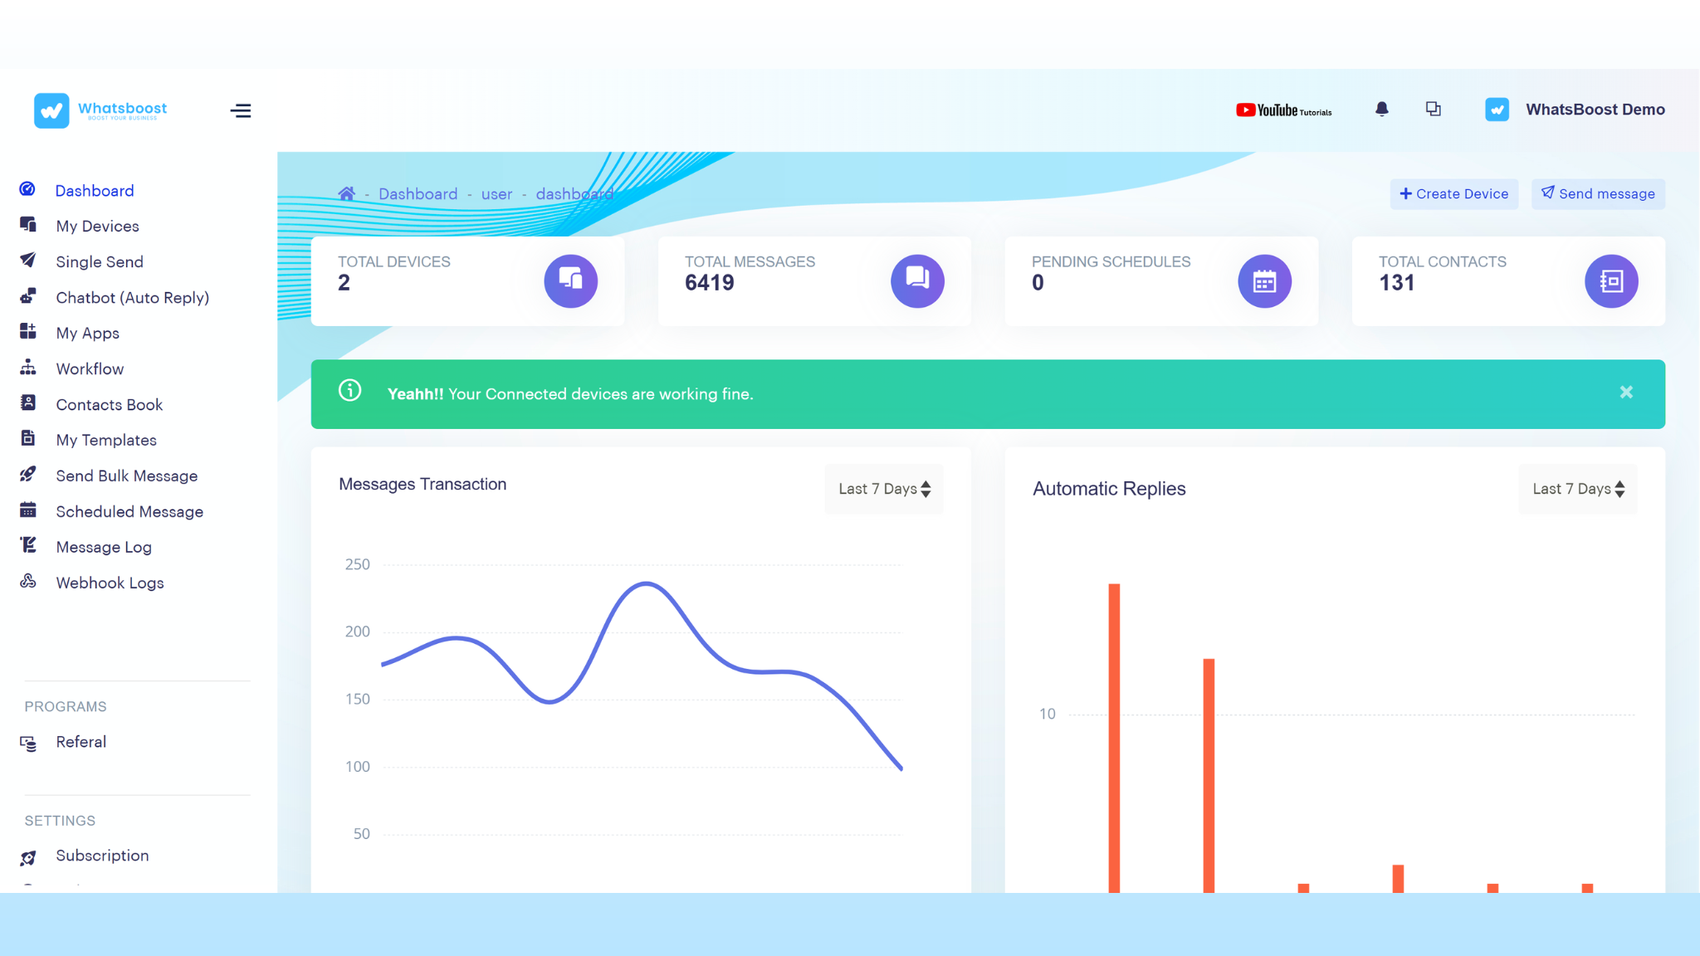Open YouTube Tutorials link

pos(1283,110)
